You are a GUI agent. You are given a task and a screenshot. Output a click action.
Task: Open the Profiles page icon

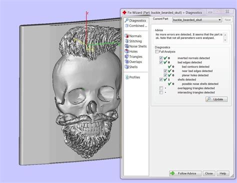click(127, 77)
